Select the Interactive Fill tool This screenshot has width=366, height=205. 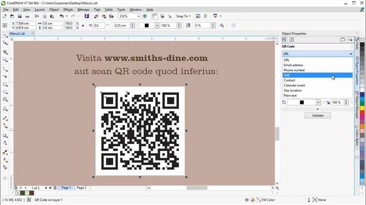5,160
